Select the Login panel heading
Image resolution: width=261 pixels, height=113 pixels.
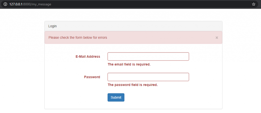pos(53,26)
